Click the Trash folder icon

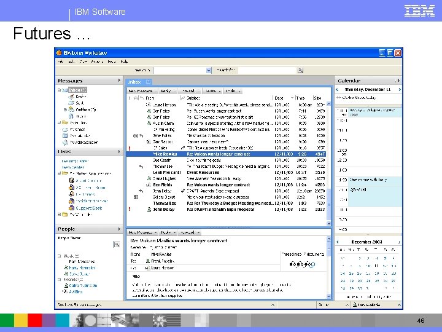pos(71,115)
